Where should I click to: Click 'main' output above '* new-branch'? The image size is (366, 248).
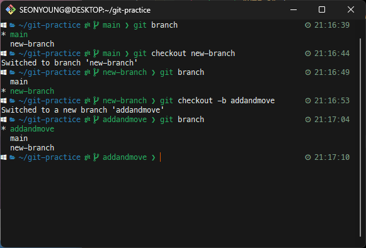coord(19,82)
